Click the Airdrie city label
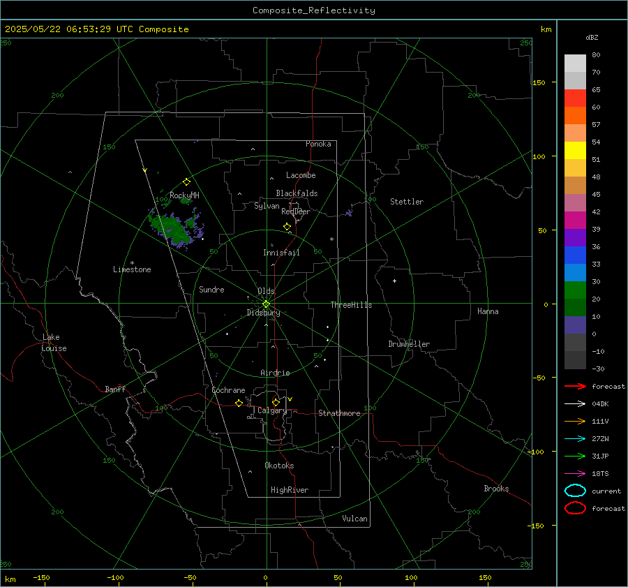 275,373
